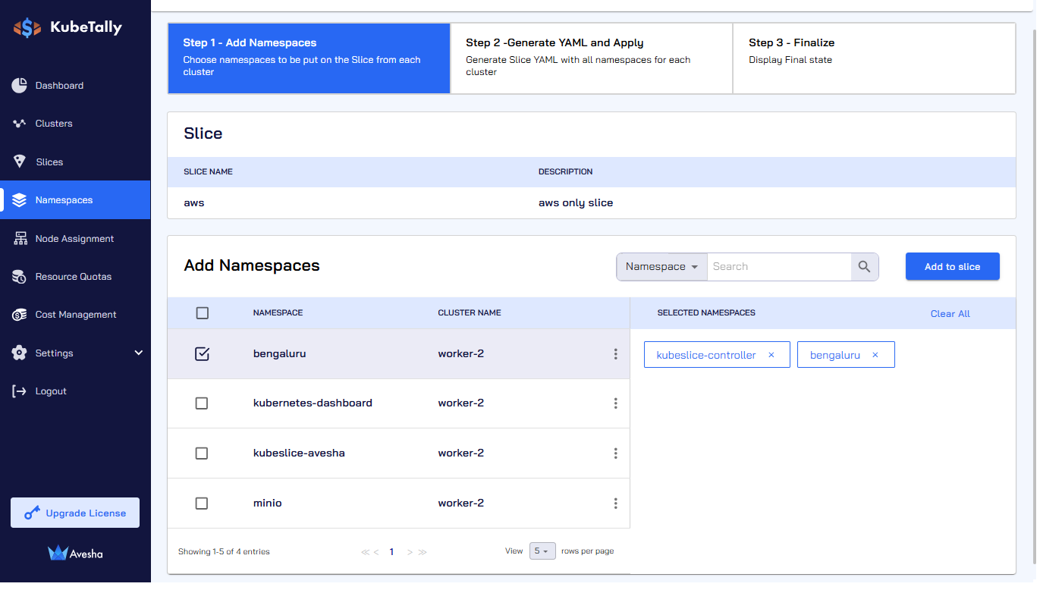Click the KubeTally logo icon
Viewport: 1043px width, 593px height.
27,28
